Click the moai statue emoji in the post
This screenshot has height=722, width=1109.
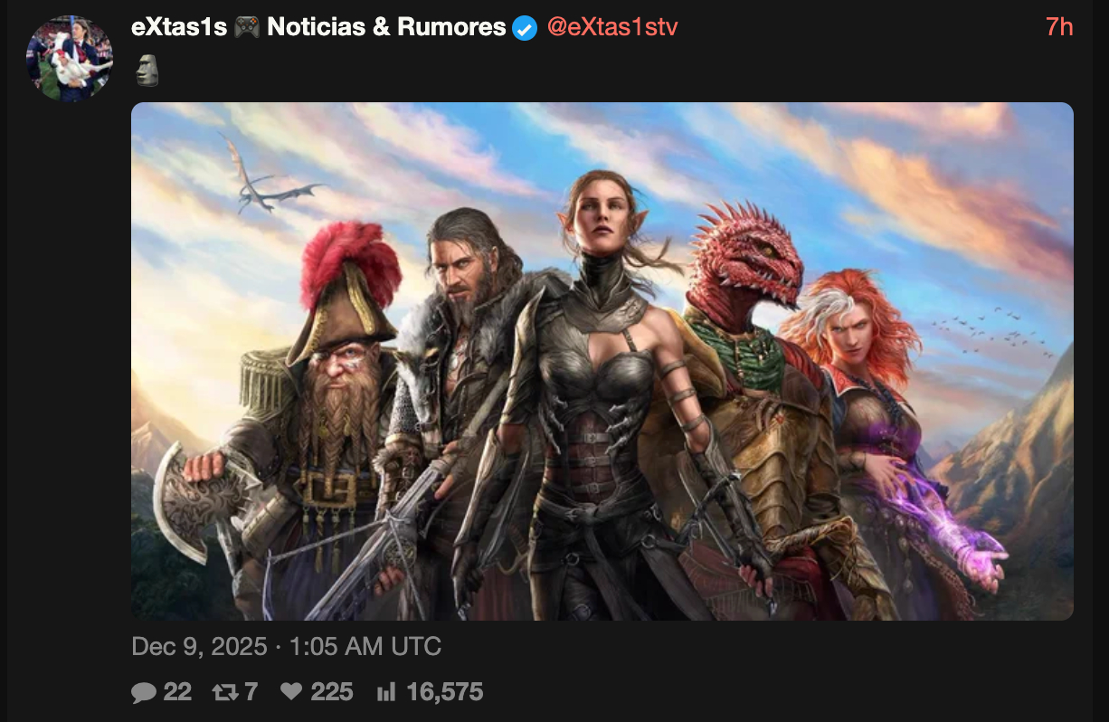147,71
